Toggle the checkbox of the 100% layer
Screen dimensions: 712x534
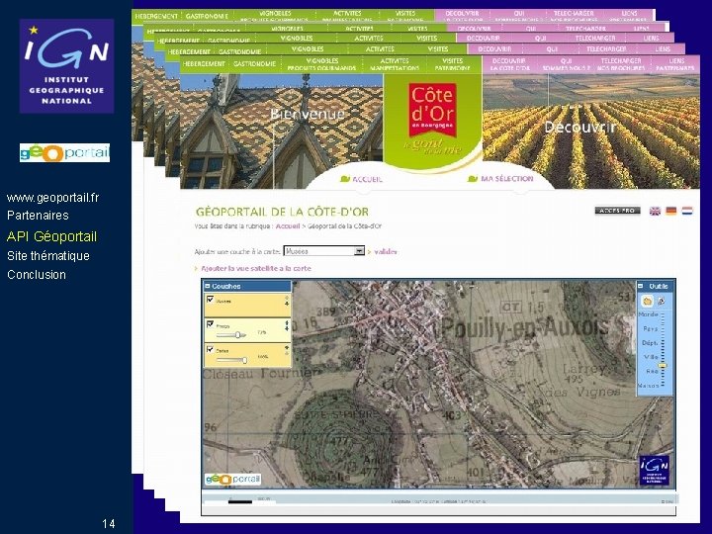pyautogui.click(x=210, y=349)
